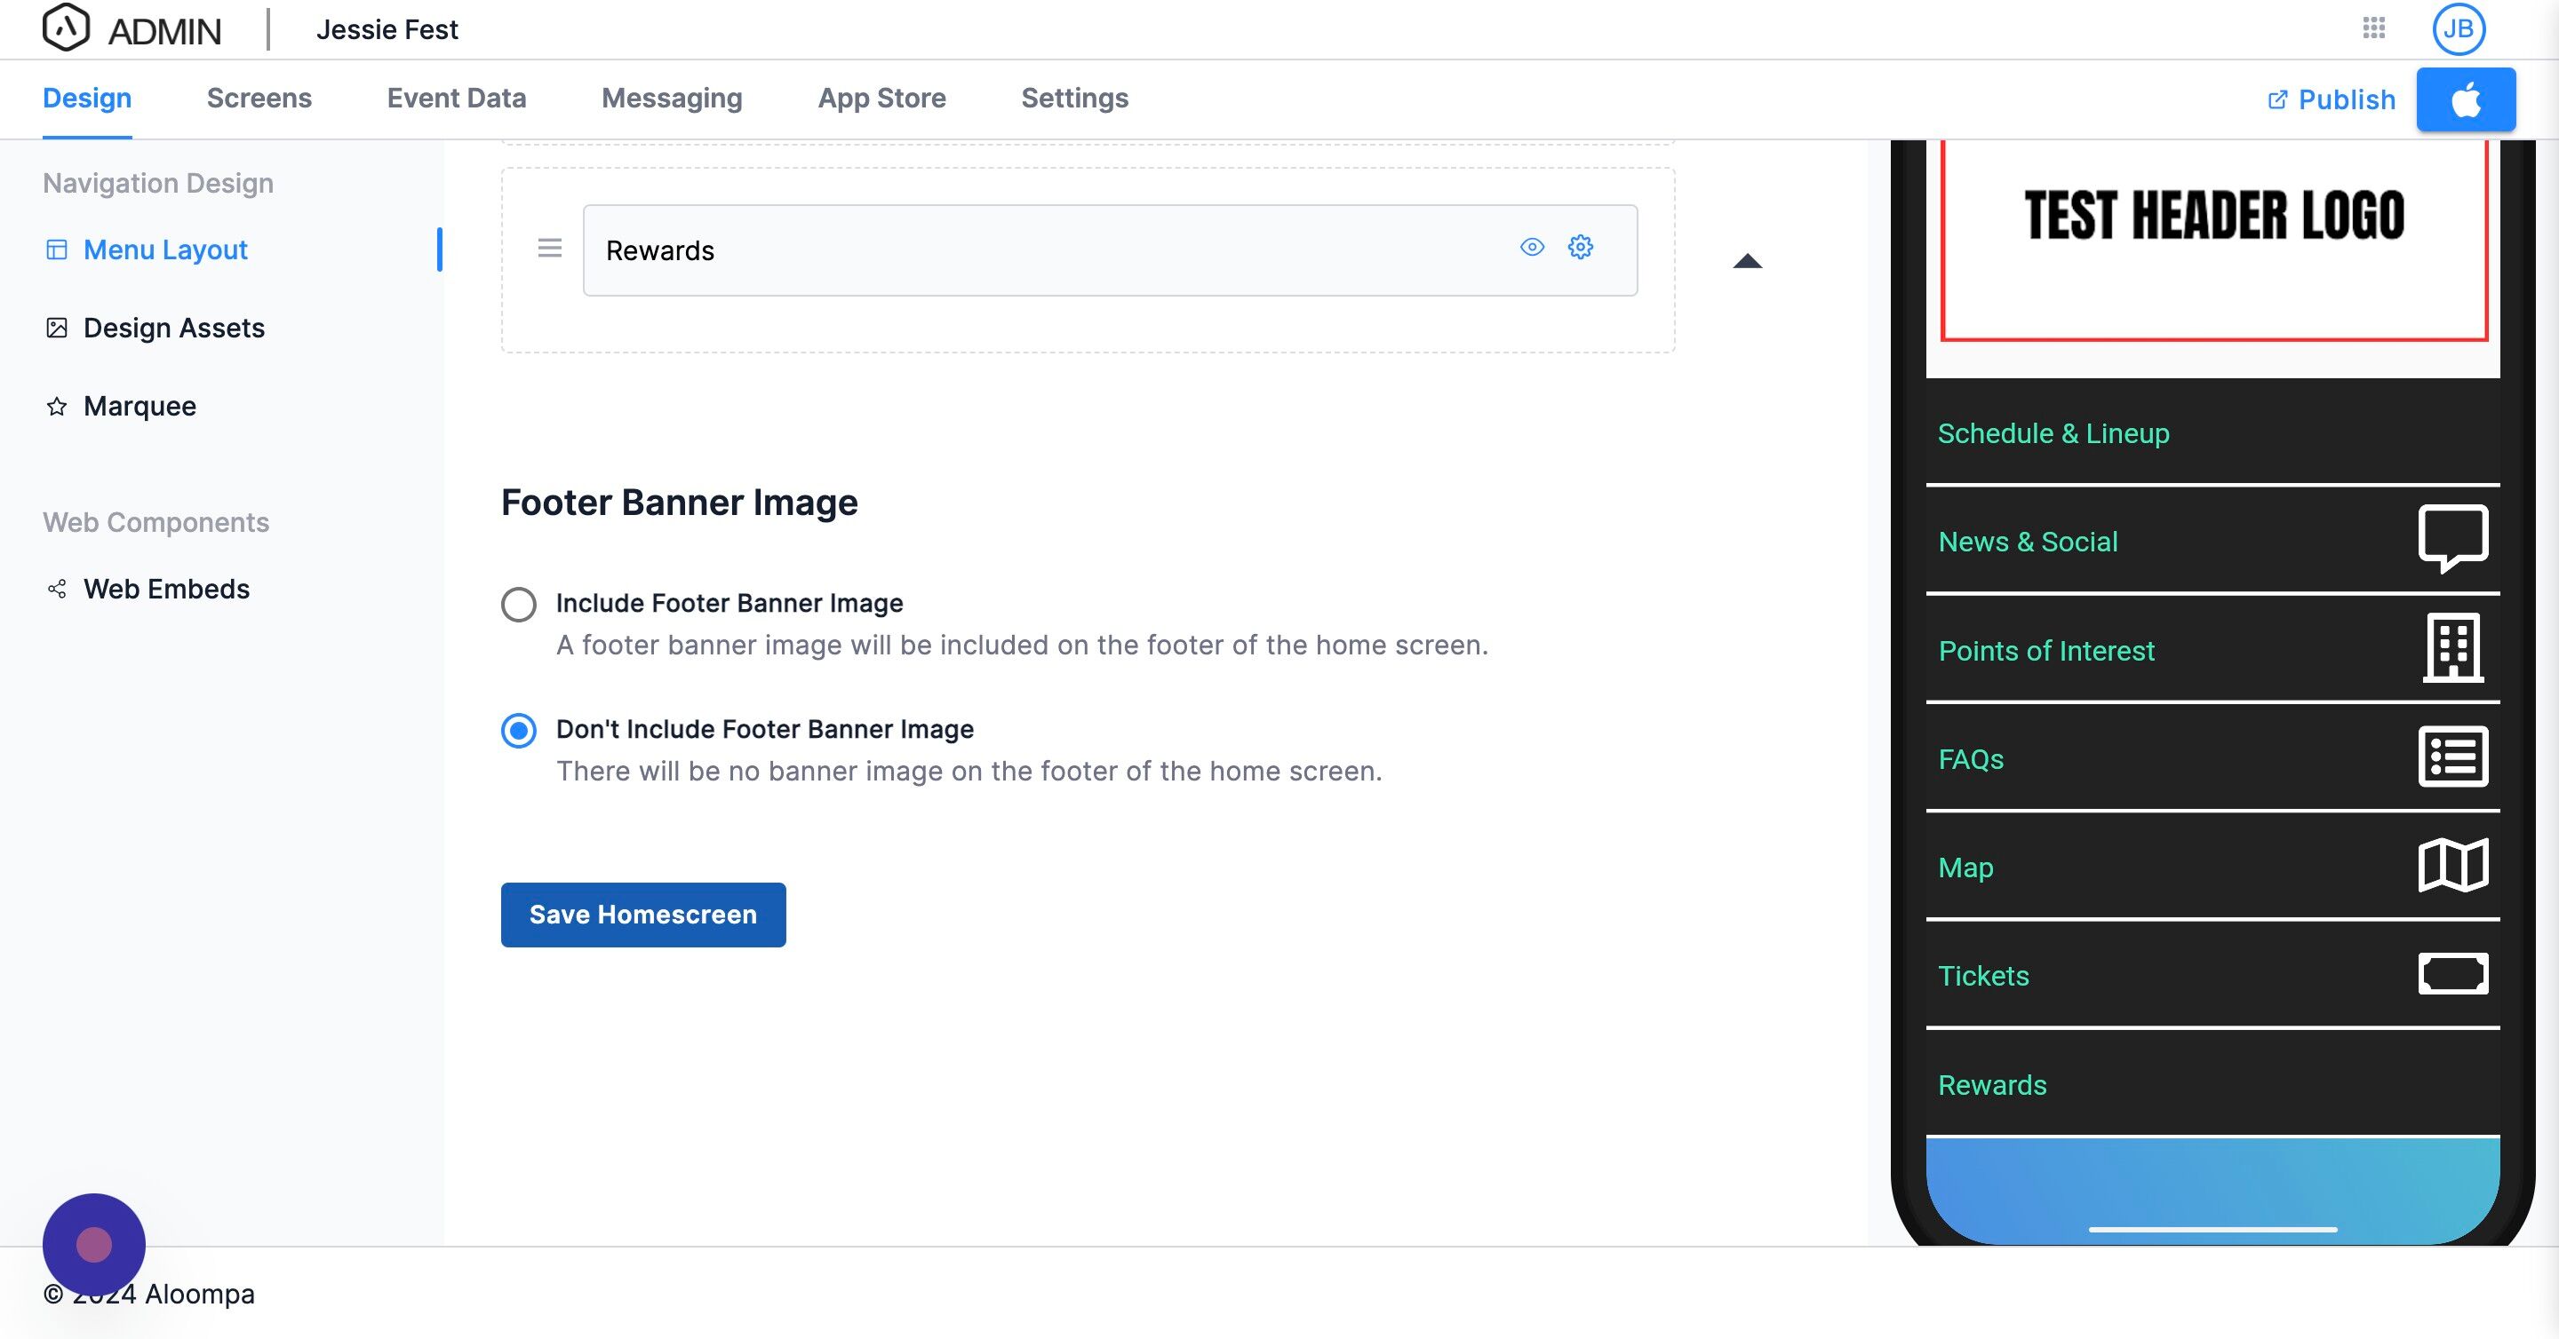Click the Map icon in phone preview
Image resolution: width=2559 pixels, height=1339 pixels.
[2451, 866]
